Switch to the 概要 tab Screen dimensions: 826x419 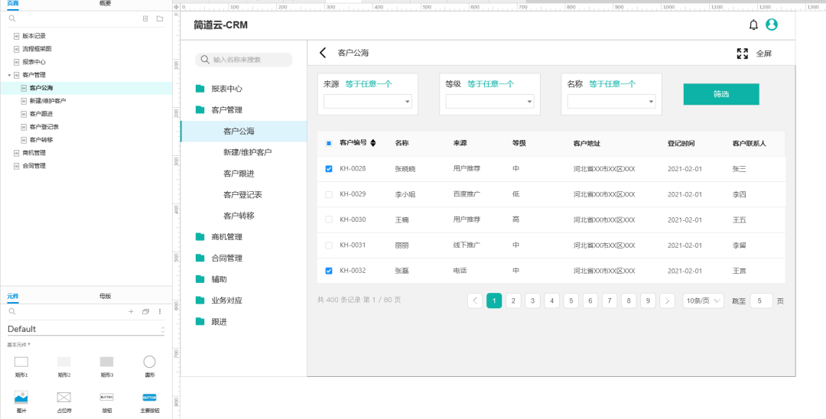pyautogui.click(x=105, y=4)
